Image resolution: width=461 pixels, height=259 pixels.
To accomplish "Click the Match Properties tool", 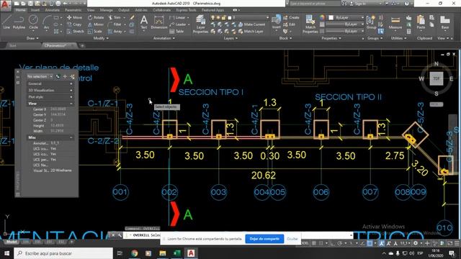I will [x=310, y=24].
